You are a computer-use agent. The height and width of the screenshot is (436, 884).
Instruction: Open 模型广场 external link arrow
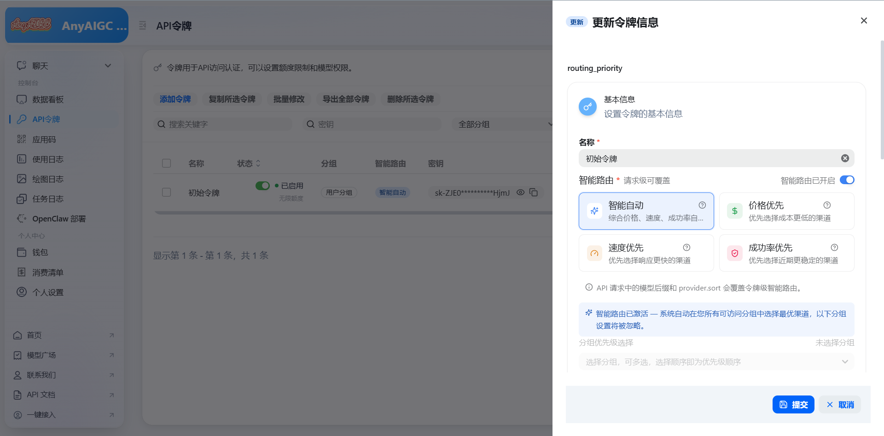point(111,355)
